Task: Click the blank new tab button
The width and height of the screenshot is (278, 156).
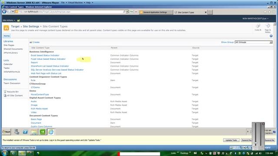Action: (210, 12)
